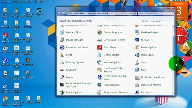Select Google Chrome desktop shortcut
This screenshot has width=192, height=108.
click(5, 101)
